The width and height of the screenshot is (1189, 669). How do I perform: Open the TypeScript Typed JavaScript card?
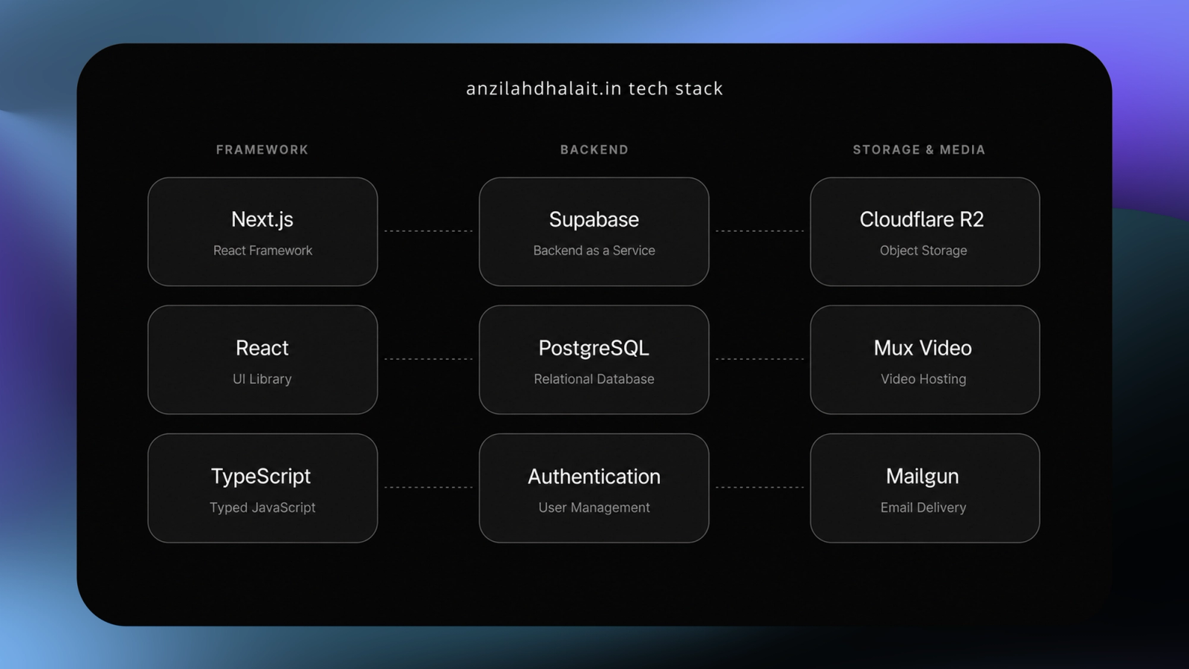(262, 488)
